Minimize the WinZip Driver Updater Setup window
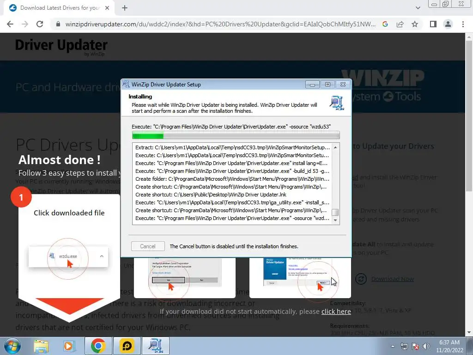The width and height of the screenshot is (473, 355). click(312, 85)
